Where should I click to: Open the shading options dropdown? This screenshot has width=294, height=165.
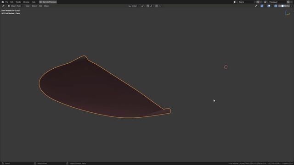[x=291, y=6]
